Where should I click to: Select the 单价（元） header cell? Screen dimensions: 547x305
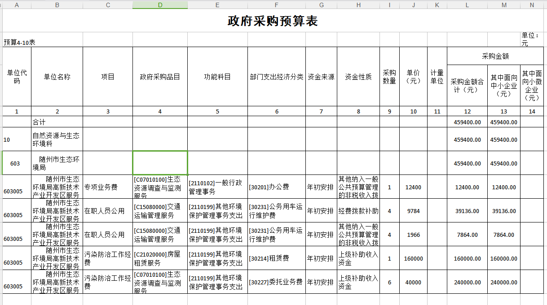click(413, 77)
